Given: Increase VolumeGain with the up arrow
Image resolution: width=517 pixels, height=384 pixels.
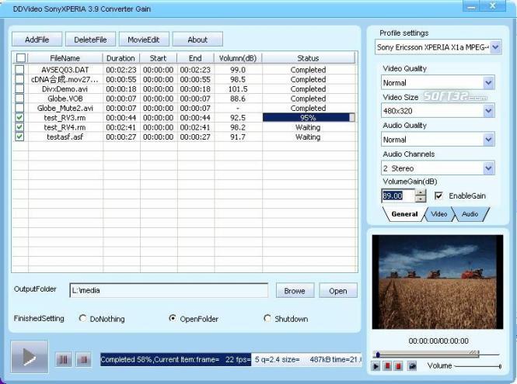Looking at the screenshot, I should point(421,192).
